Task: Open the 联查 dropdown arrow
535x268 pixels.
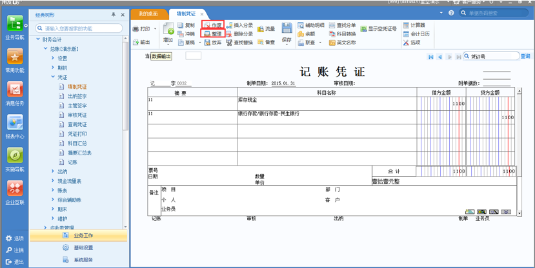Action: click(320, 43)
